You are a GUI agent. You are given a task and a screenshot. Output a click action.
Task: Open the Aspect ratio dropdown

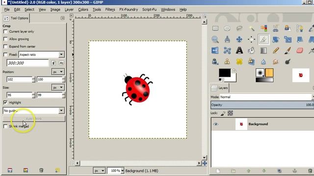tap(42, 54)
